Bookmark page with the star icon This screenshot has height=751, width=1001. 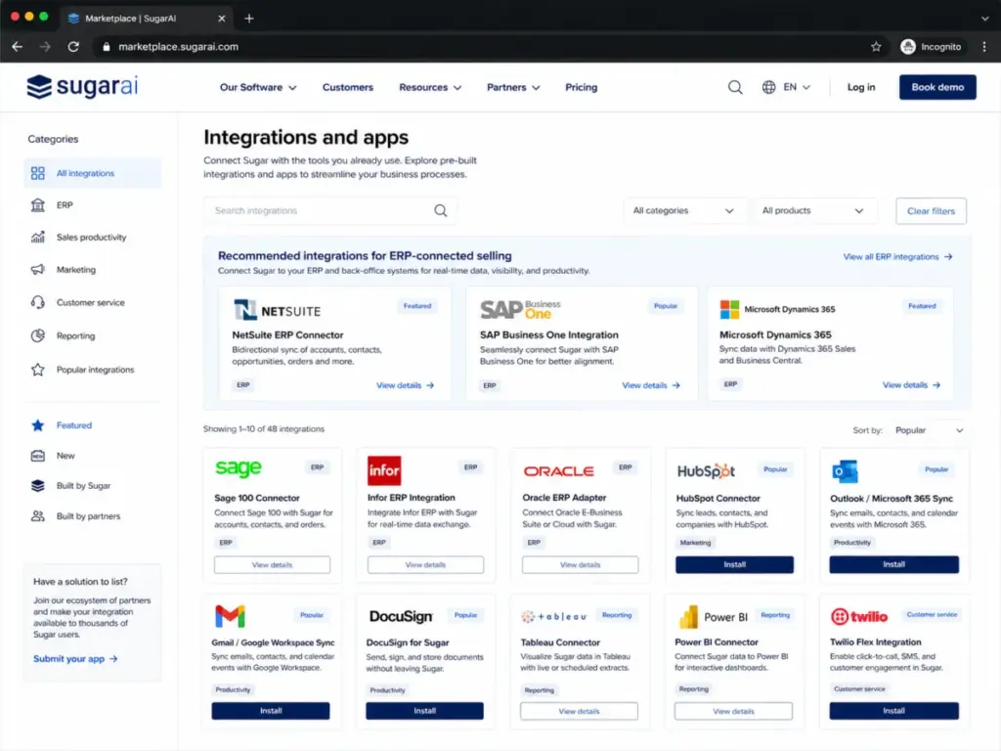pyautogui.click(x=876, y=47)
